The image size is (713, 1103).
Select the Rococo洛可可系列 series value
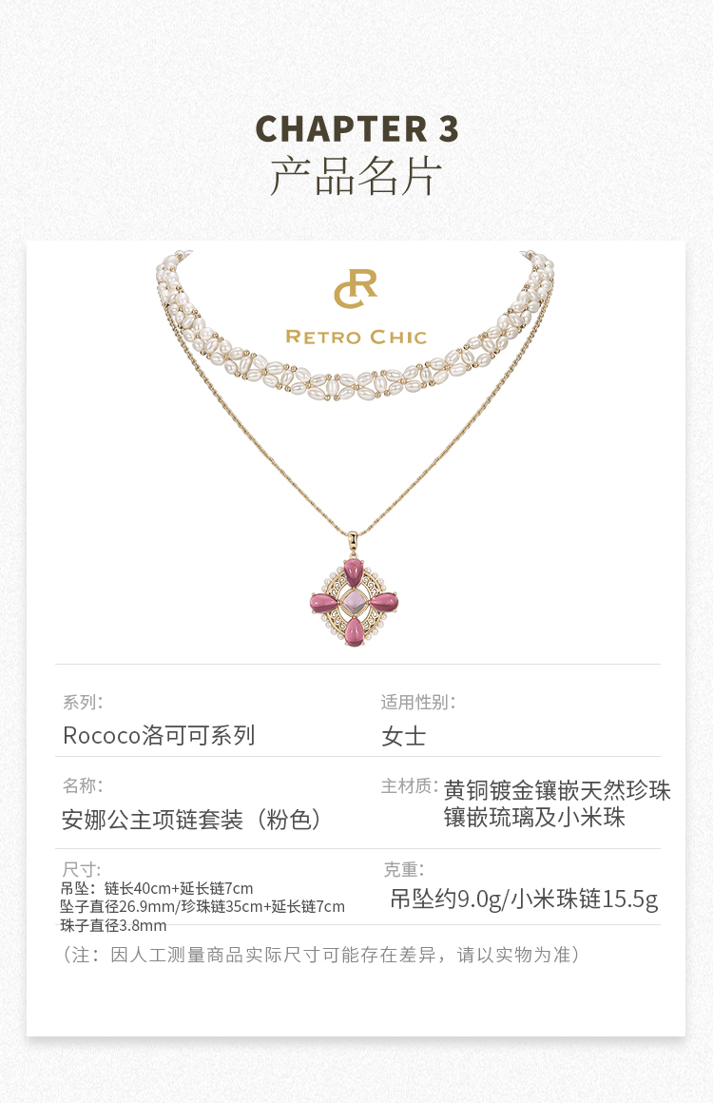pos(159,736)
